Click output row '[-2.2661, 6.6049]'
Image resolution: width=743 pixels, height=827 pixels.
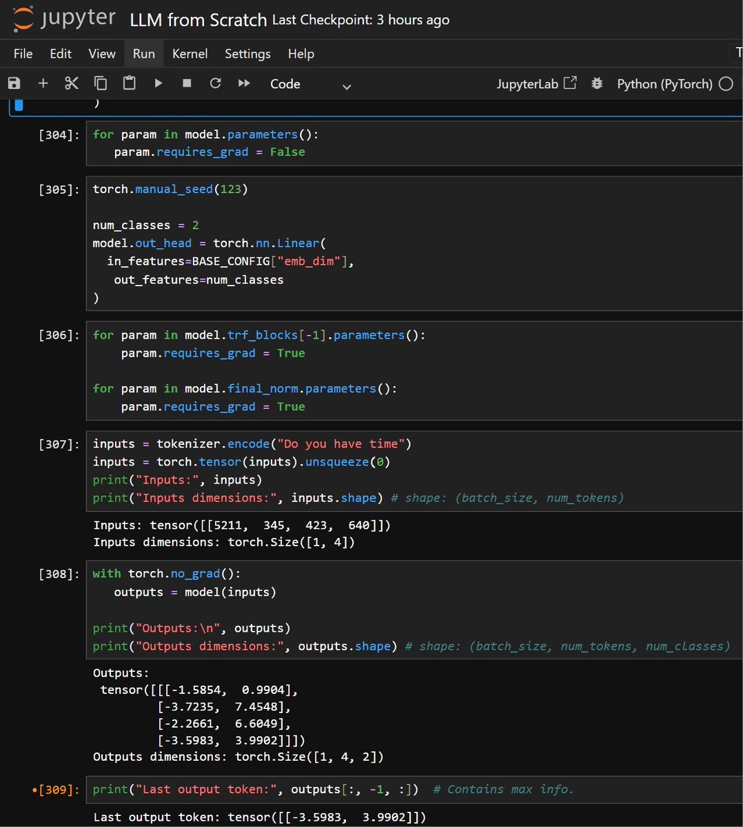click(224, 724)
